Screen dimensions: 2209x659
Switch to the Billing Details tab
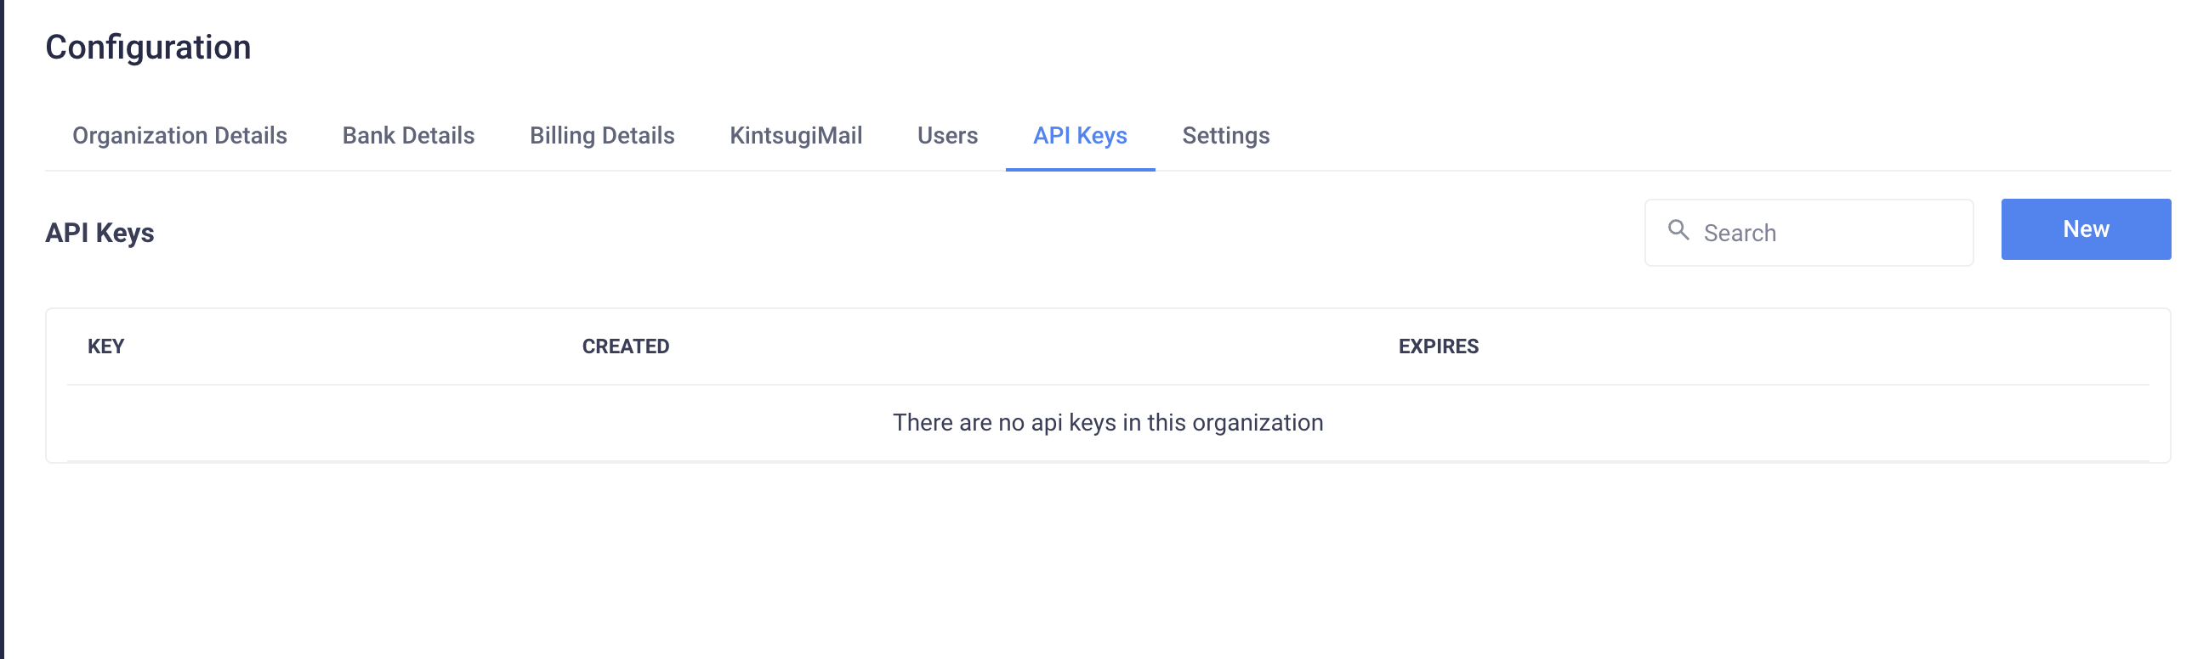602,135
